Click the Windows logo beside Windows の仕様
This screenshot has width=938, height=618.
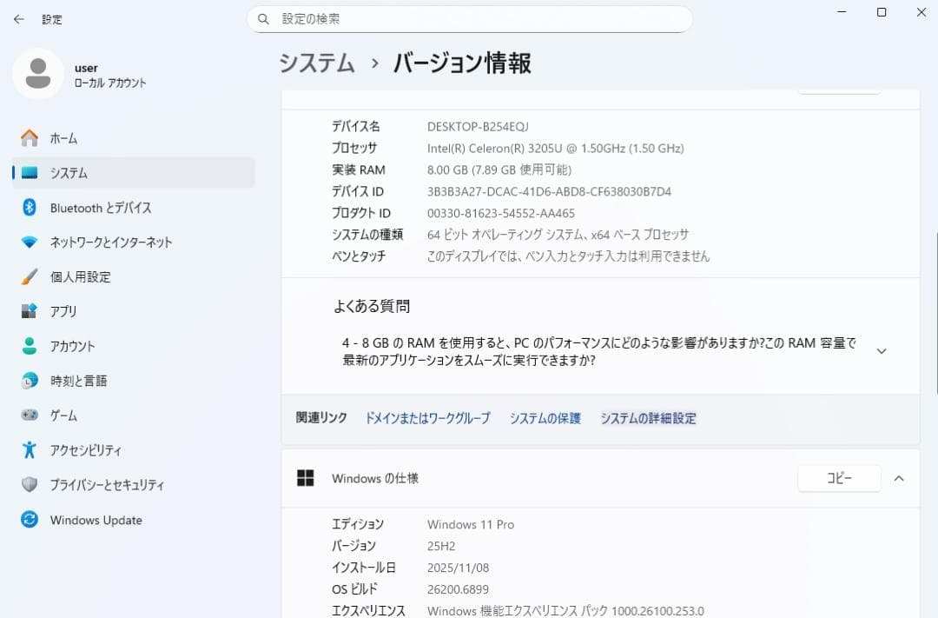click(x=306, y=478)
